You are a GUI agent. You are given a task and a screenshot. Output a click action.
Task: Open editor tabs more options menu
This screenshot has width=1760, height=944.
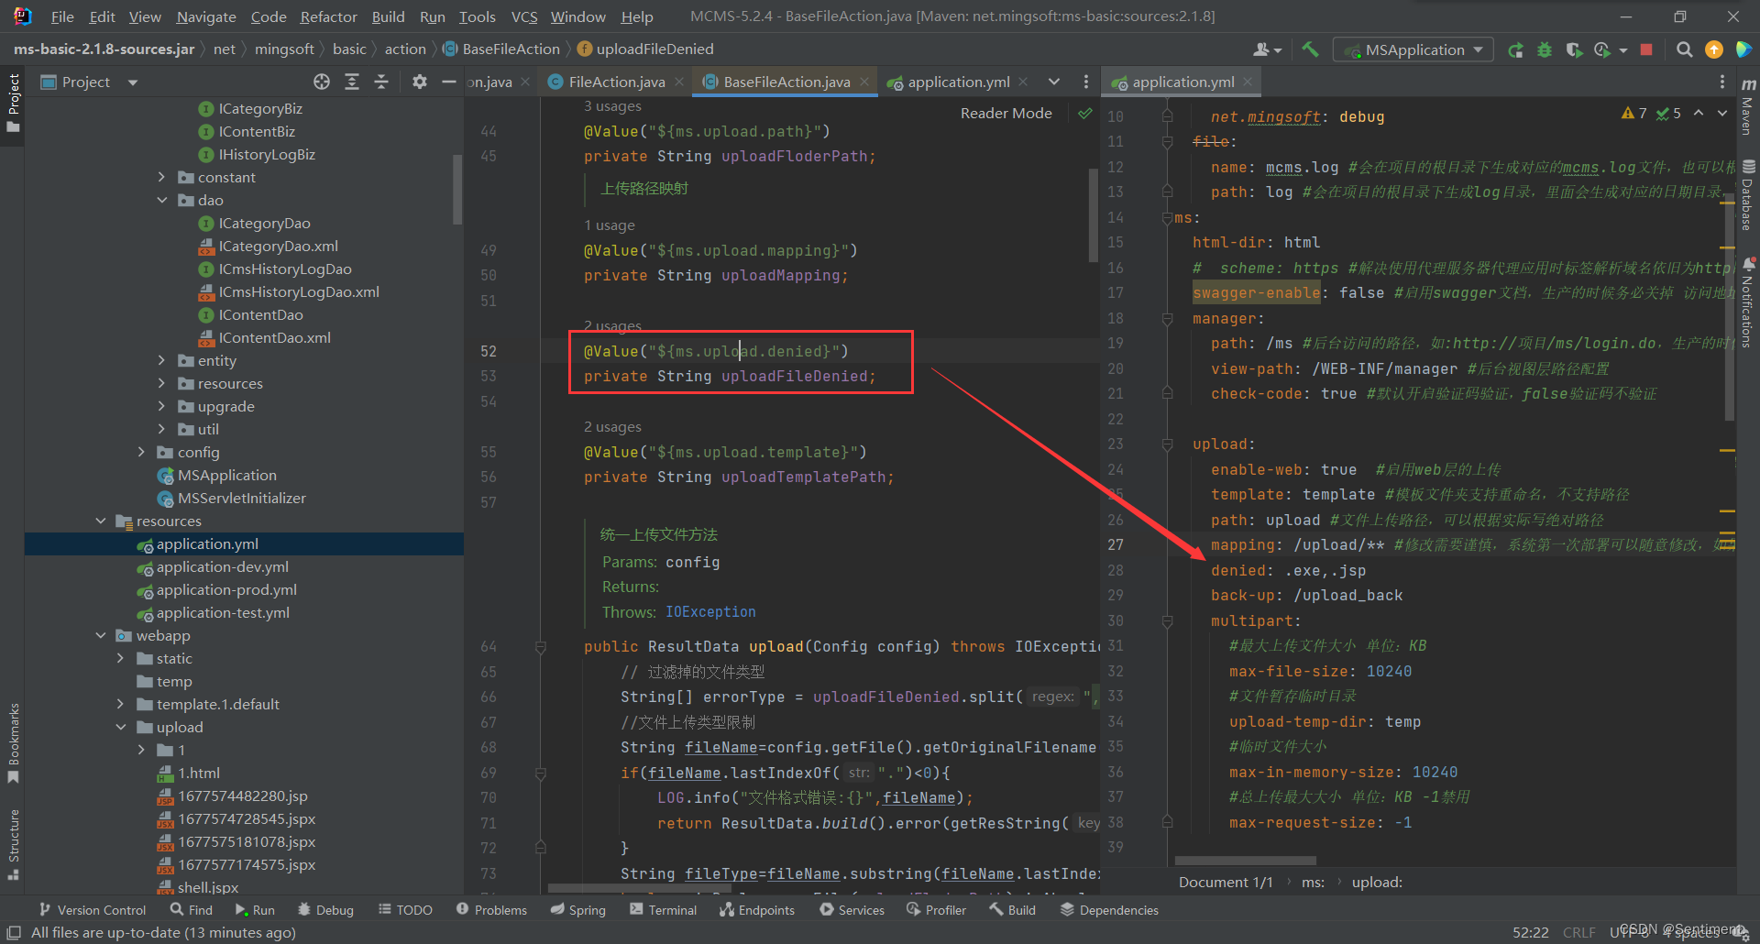(x=1086, y=82)
